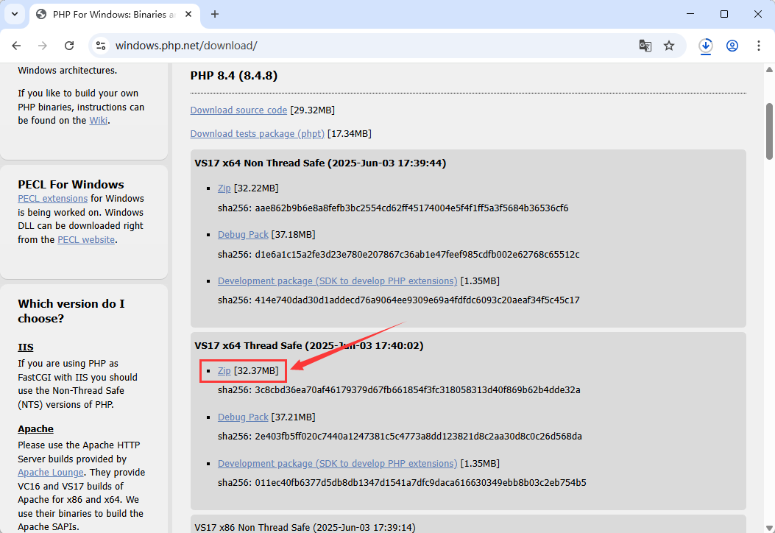Viewport: 775px width, 533px height.
Task: Download the Non Thread Safe Debug Pack
Action: 243,235
